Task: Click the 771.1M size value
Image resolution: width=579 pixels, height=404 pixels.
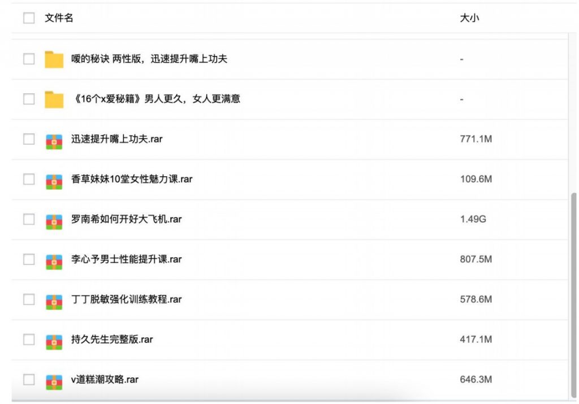Action: coord(476,139)
